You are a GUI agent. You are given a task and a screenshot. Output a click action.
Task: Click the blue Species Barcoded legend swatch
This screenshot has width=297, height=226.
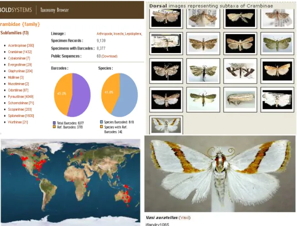click(101, 122)
